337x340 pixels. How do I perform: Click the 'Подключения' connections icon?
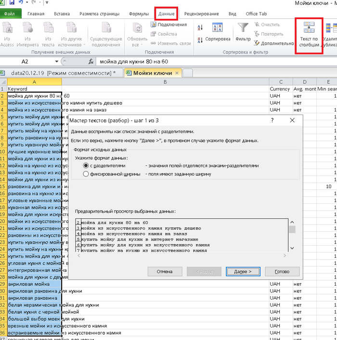click(x=153, y=25)
